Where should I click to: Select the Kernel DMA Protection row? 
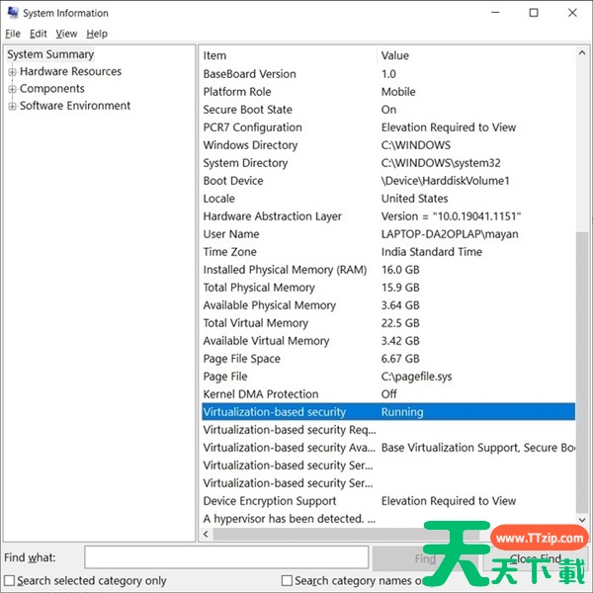pos(388,393)
